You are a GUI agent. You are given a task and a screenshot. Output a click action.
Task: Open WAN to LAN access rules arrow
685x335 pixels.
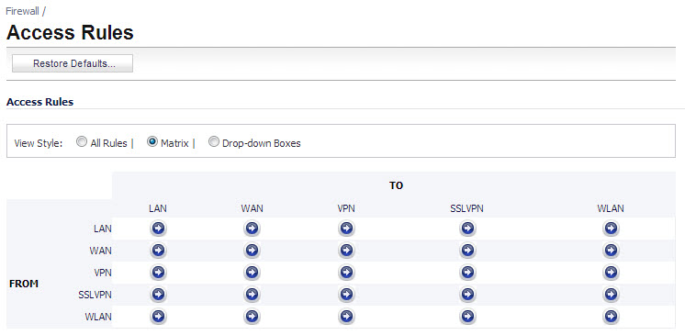[x=158, y=251]
